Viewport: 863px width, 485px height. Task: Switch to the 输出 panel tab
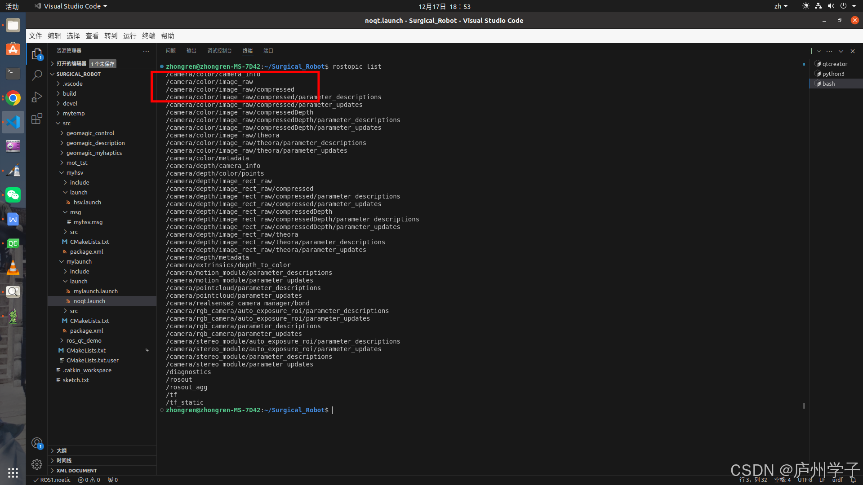pos(191,51)
